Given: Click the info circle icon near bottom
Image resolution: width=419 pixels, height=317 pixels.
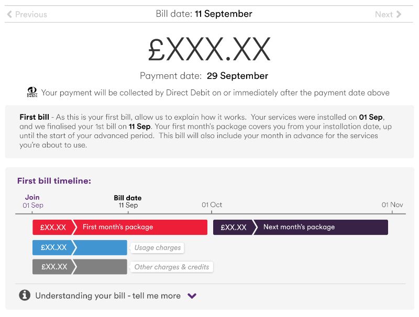Looking at the screenshot, I should [x=24, y=295].
